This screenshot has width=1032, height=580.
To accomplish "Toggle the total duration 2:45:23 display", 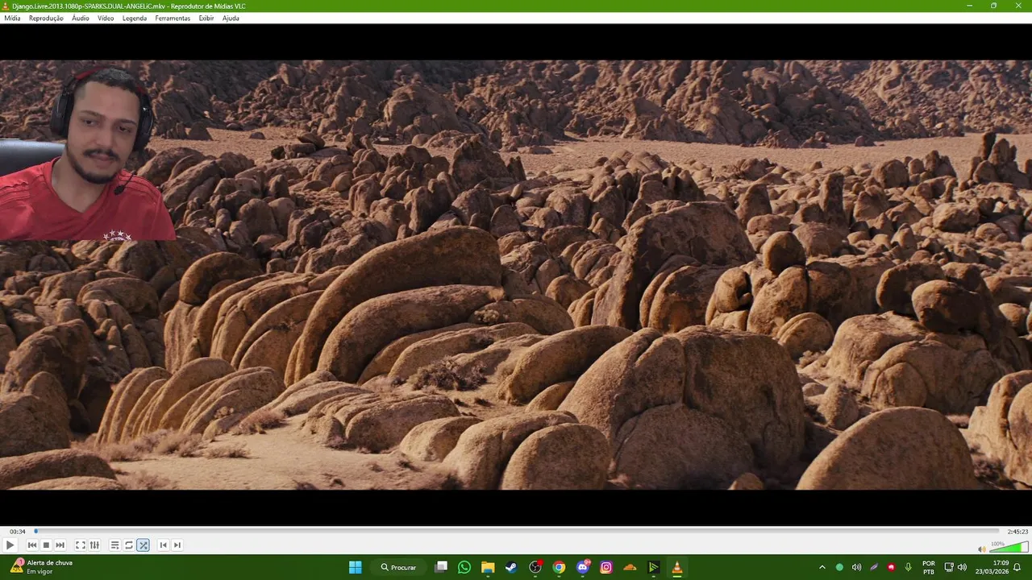I will click(1017, 532).
